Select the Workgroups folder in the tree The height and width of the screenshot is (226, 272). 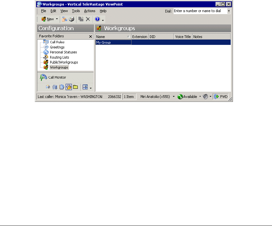tap(59, 67)
